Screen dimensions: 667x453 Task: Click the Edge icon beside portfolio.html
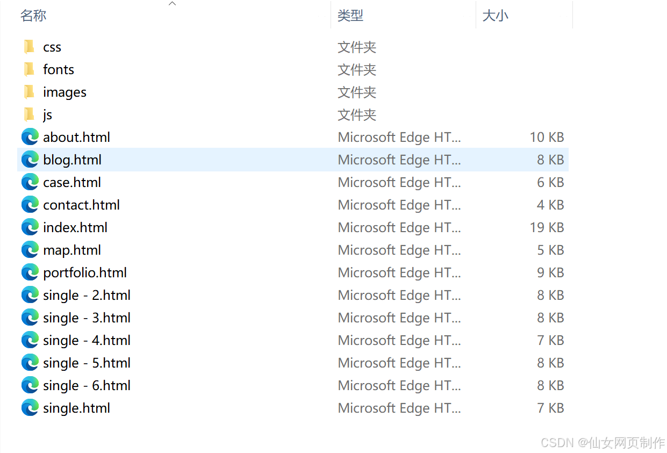30,272
